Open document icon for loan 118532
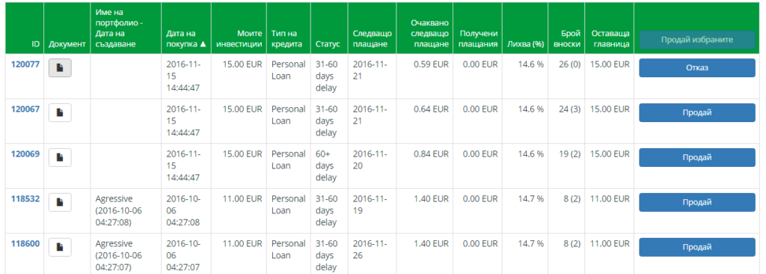Viewport: 766px width, 274px height. 60,203
